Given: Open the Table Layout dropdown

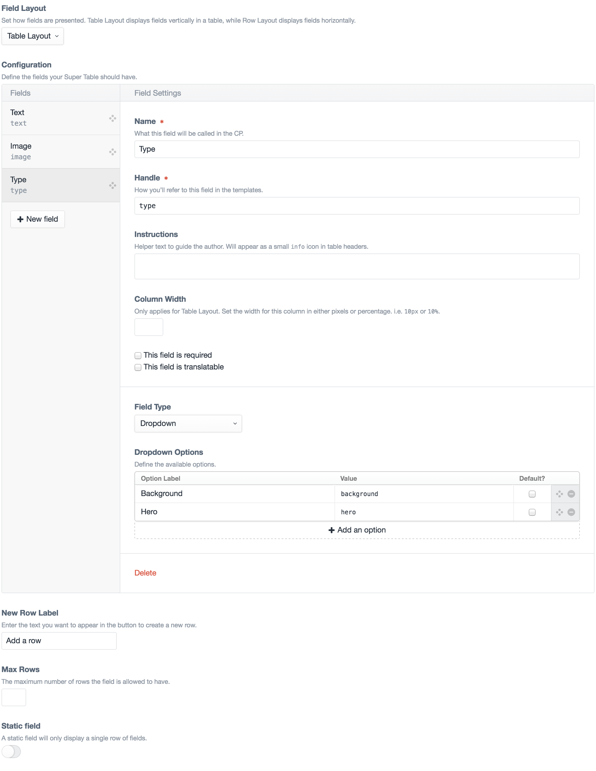Looking at the screenshot, I should [x=32, y=36].
